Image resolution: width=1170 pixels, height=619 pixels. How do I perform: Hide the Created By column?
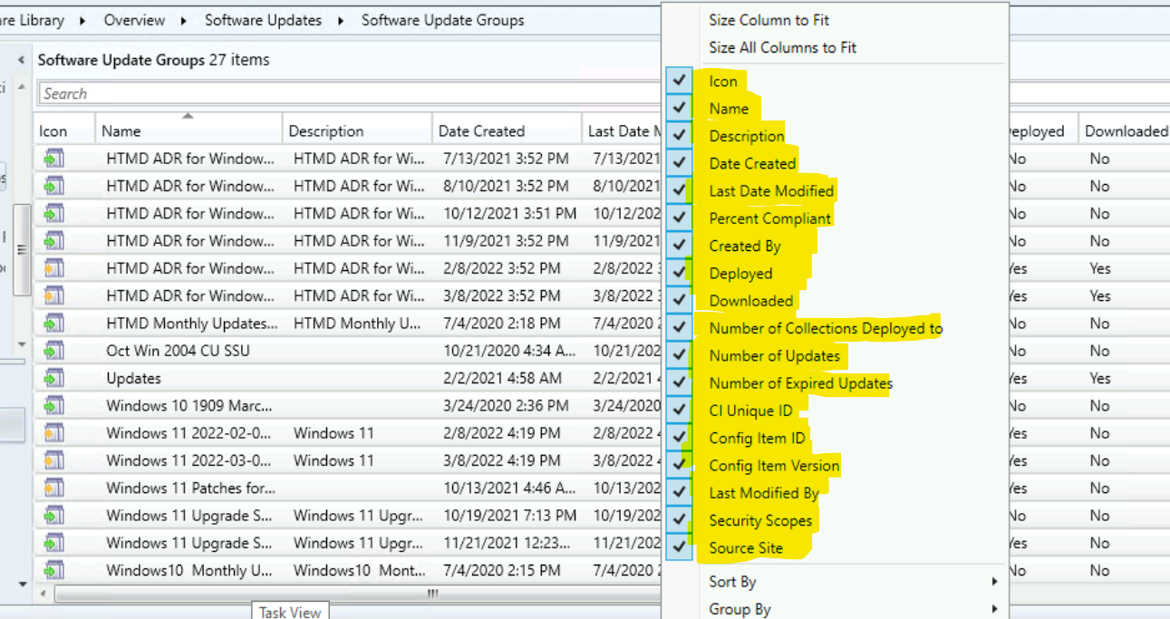pos(680,246)
